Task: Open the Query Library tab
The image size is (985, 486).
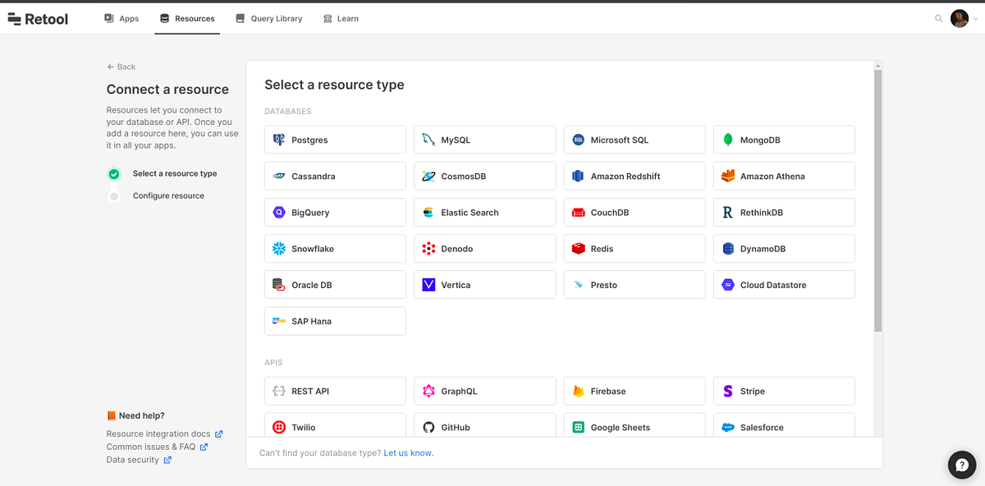Action: [x=268, y=18]
